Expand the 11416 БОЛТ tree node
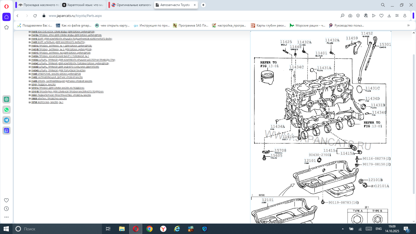 click(x=30, y=39)
